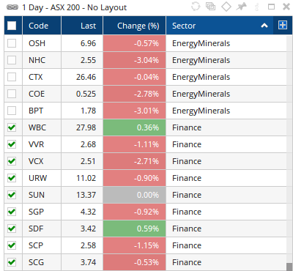This screenshot has width=293, height=271.
Task: Toggle sort using Sector column arrow
Action: pyautogui.click(x=264, y=26)
